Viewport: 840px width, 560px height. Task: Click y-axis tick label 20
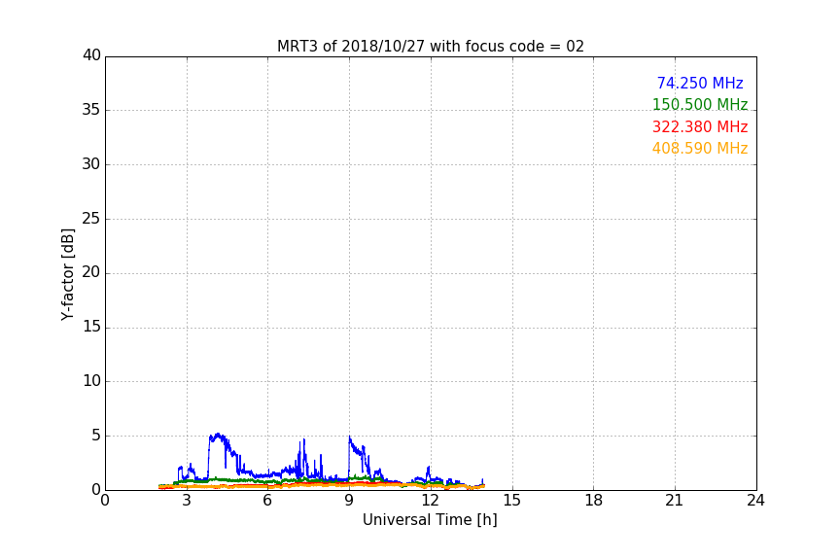[91, 273]
